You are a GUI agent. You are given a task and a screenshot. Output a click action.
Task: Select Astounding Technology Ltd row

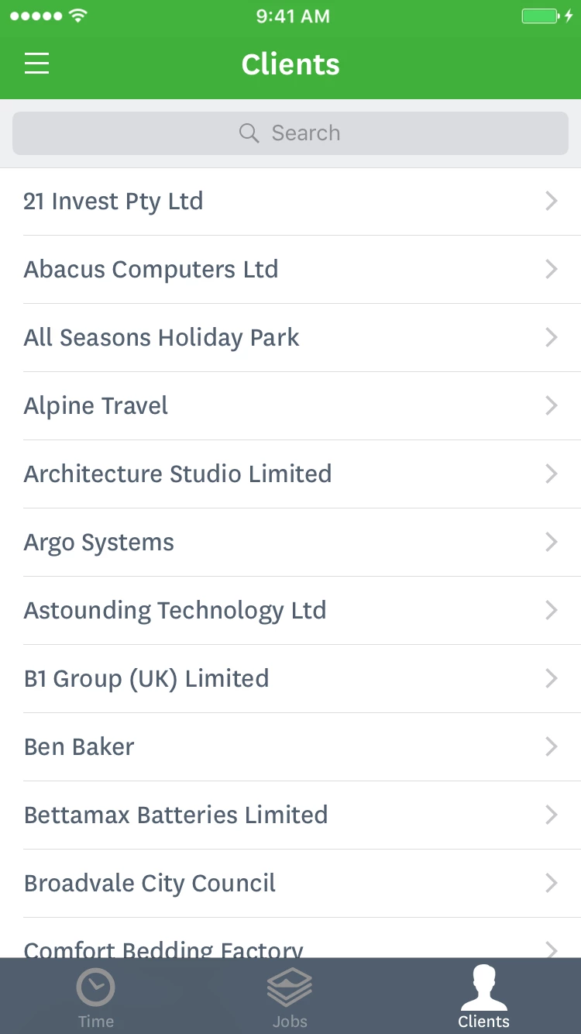(x=175, y=611)
